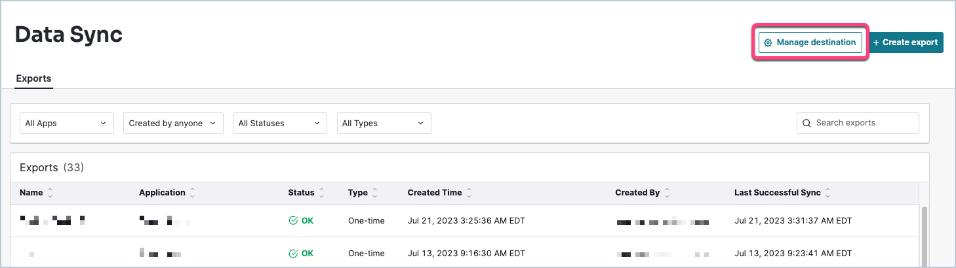Click the Exports (33) table heading

point(52,168)
